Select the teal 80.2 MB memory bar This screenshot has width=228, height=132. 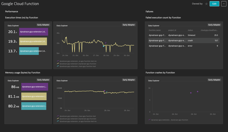34,106
